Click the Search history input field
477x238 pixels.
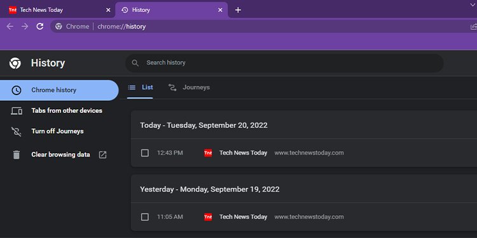coord(284,63)
